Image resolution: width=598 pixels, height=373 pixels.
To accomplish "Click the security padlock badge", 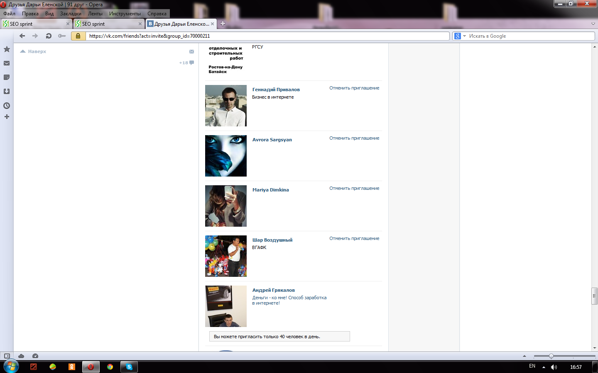I will [x=78, y=36].
